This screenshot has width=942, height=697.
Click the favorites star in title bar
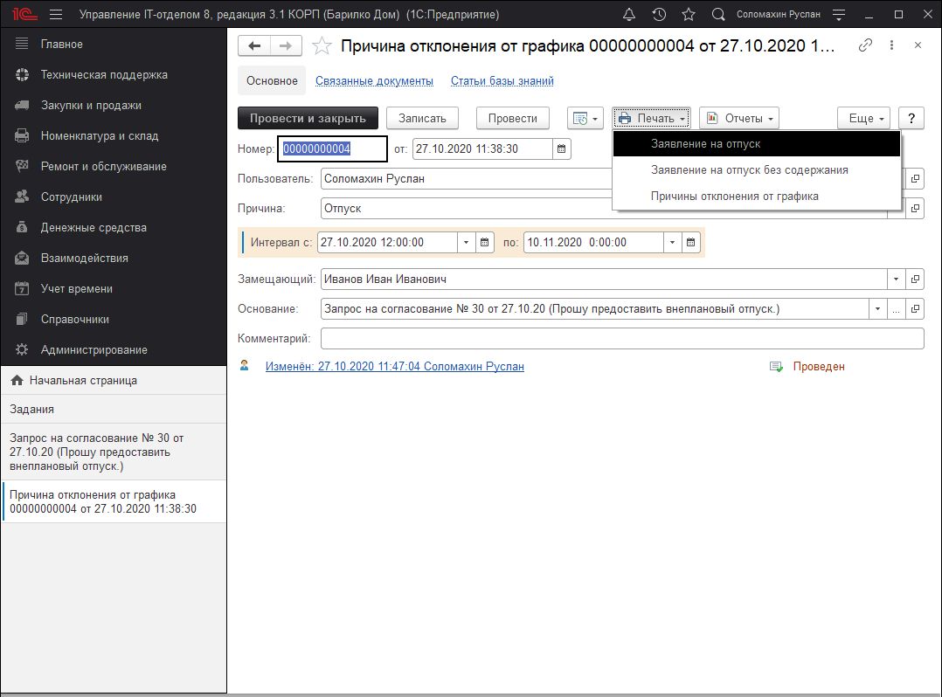click(x=689, y=15)
